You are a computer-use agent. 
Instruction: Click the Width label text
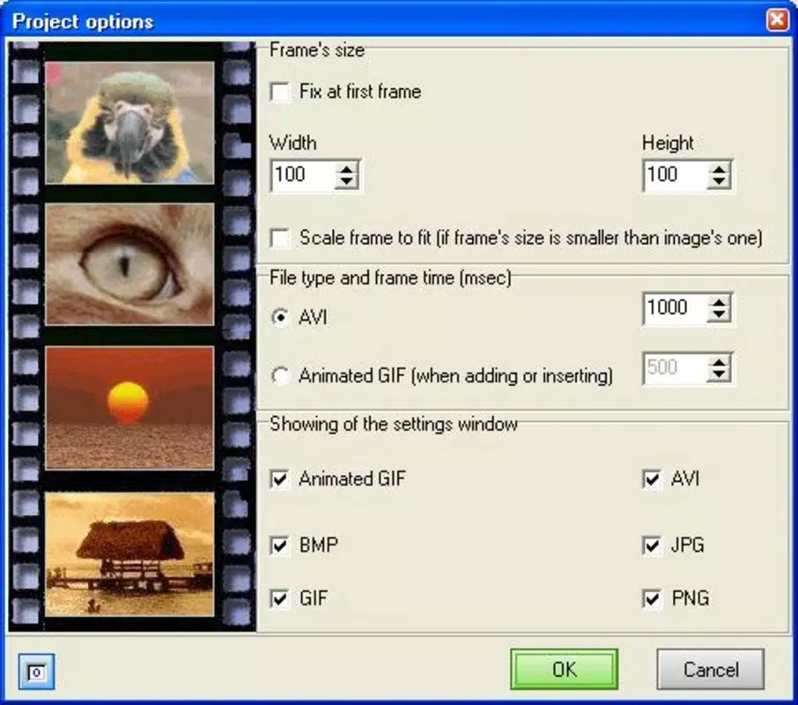[x=292, y=143]
